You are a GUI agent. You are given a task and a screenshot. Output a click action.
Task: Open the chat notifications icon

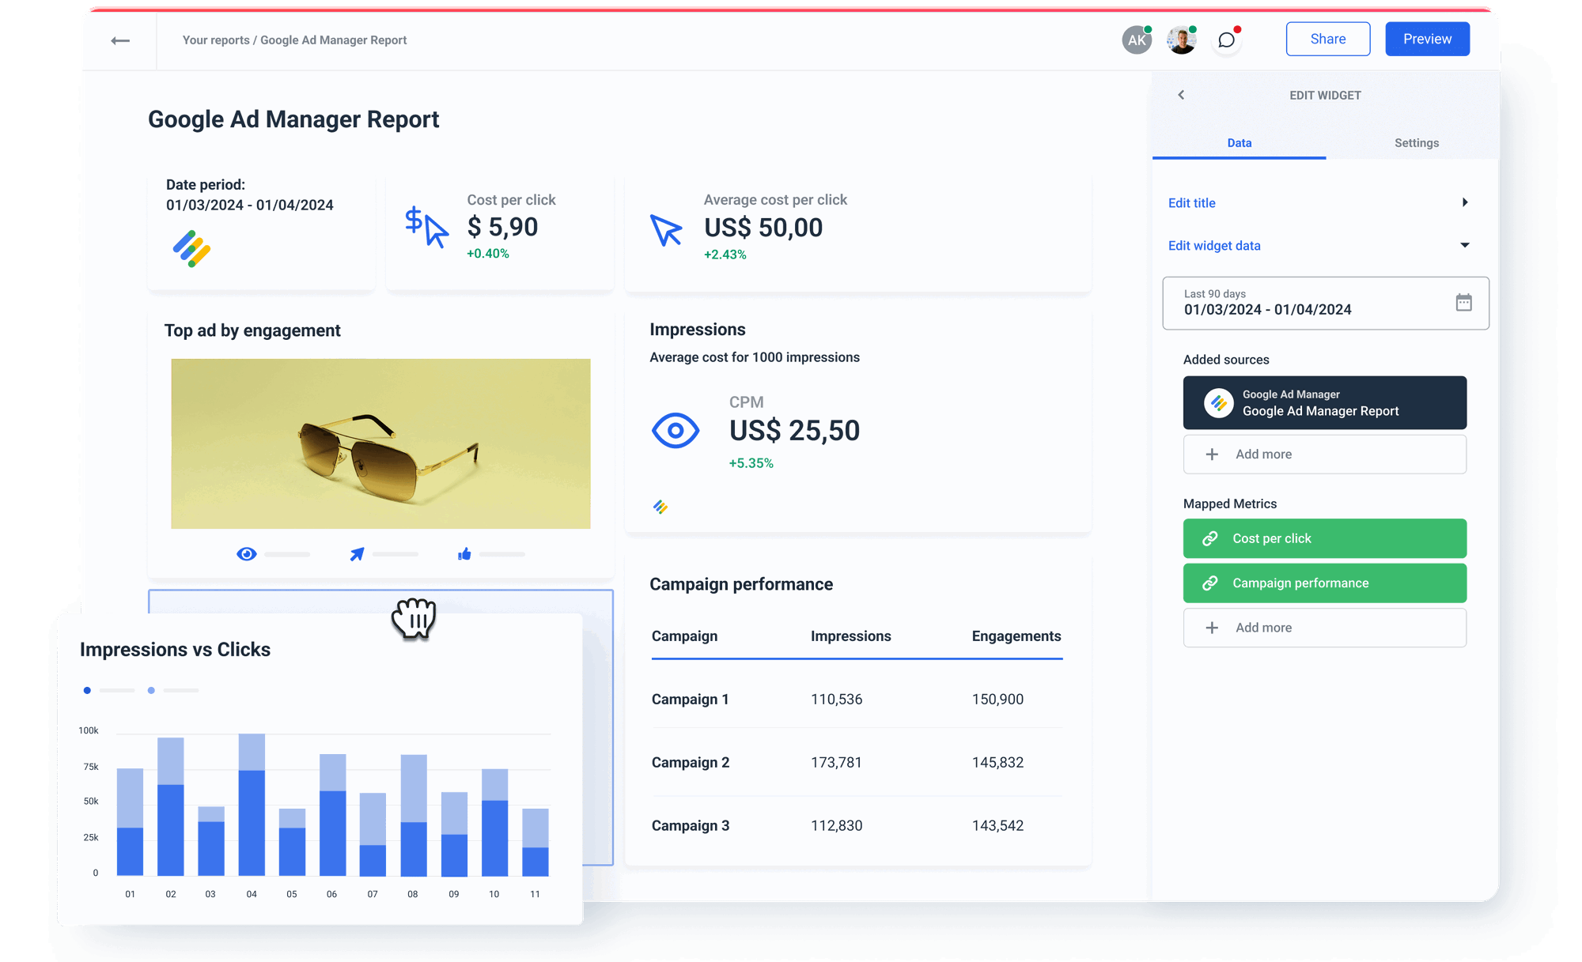(x=1225, y=40)
